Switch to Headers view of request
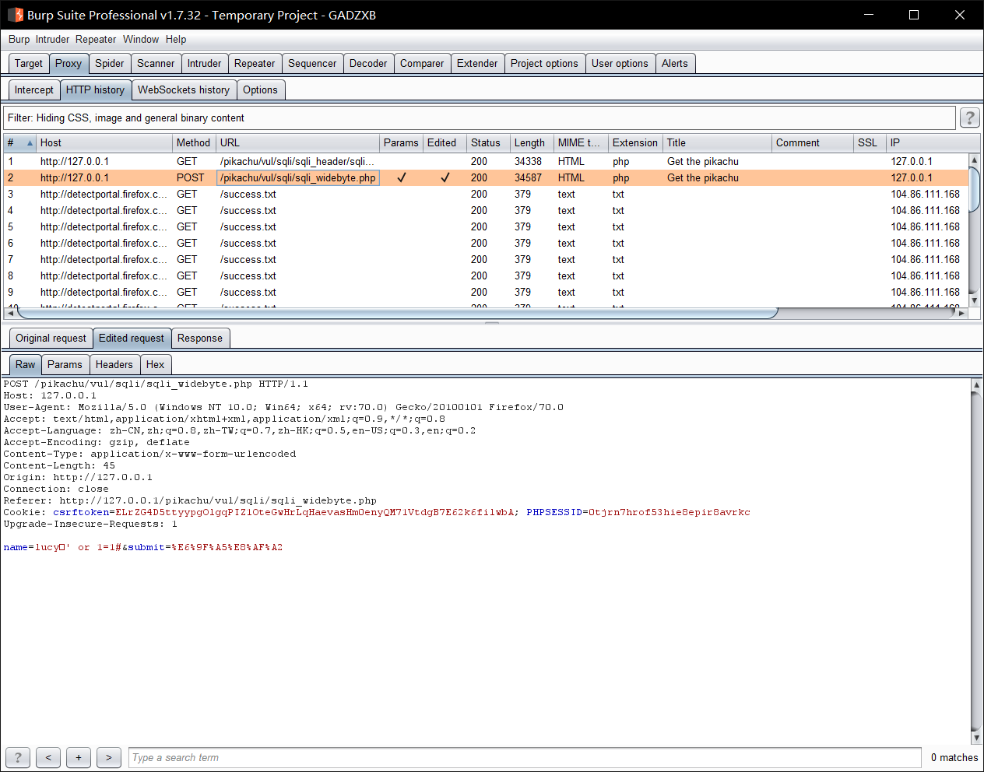This screenshot has width=984, height=772. (x=114, y=365)
